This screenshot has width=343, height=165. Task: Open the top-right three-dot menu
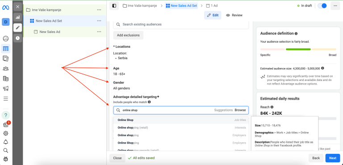335,6
